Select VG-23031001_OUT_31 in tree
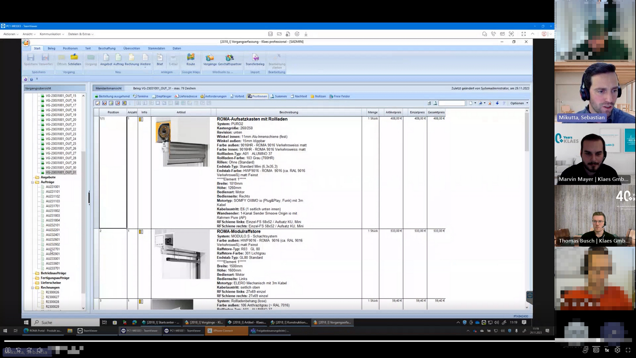The height and width of the screenshot is (358, 636). pyautogui.click(x=61, y=172)
